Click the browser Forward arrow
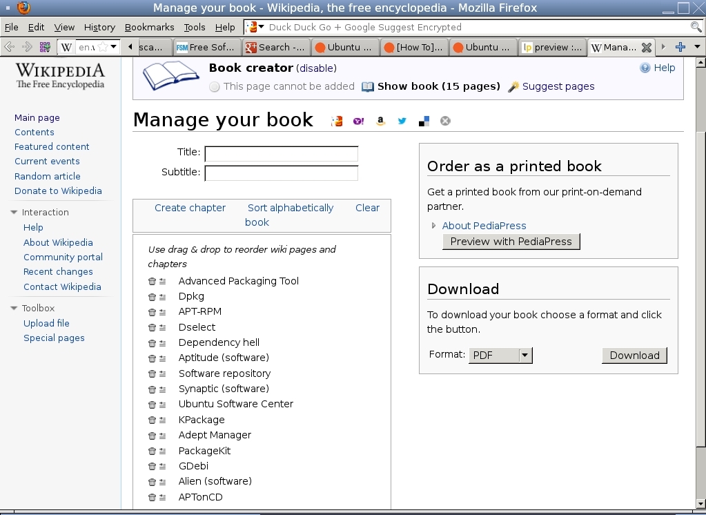 click(x=27, y=46)
